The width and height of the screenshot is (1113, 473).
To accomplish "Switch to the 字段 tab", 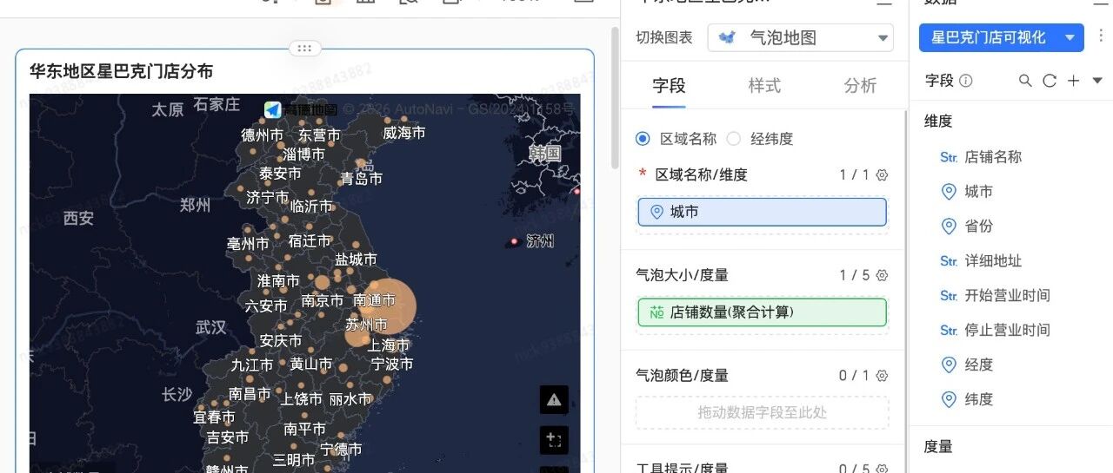I will tap(670, 85).
